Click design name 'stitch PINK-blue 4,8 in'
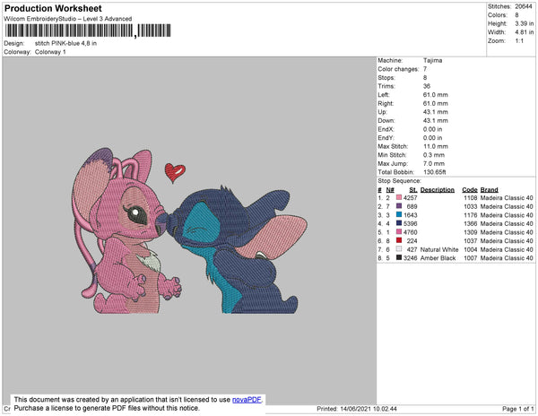Screen dimensions: 538x416 [65, 43]
